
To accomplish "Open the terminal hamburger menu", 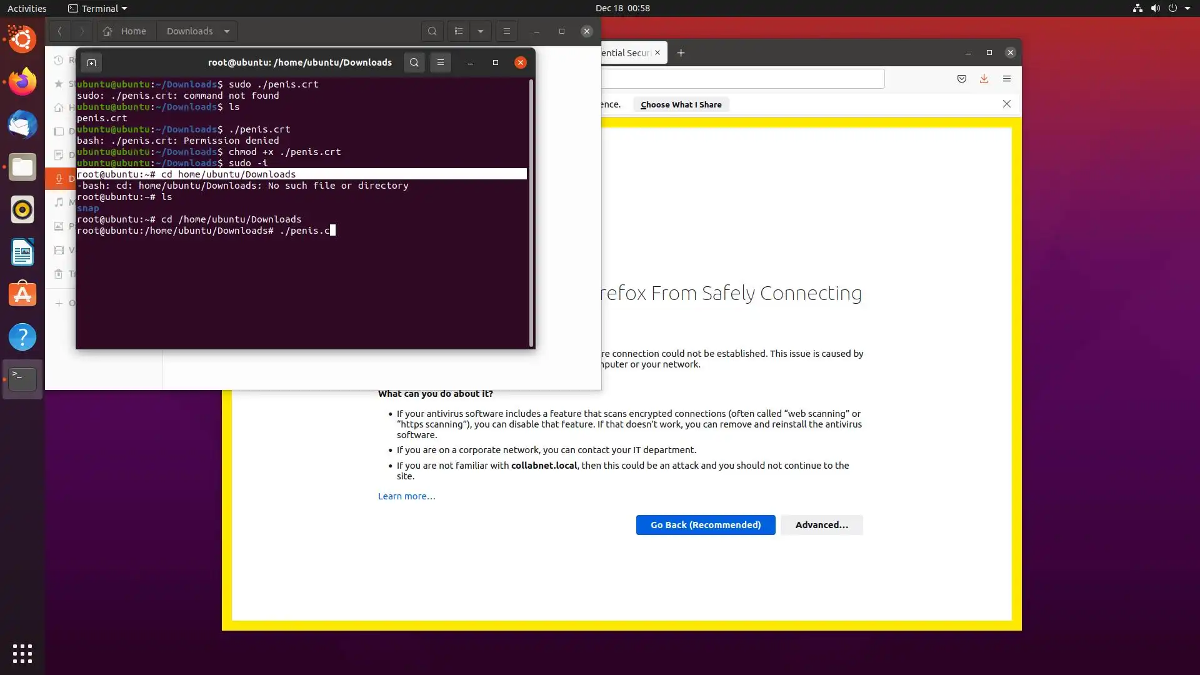I will point(441,62).
